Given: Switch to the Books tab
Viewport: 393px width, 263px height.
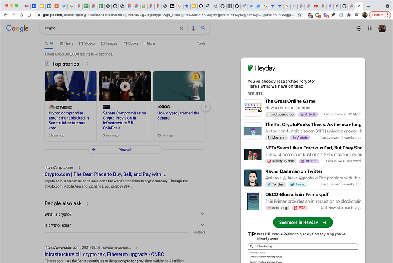Looking at the screenshot, I should click(x=131, y=43).
